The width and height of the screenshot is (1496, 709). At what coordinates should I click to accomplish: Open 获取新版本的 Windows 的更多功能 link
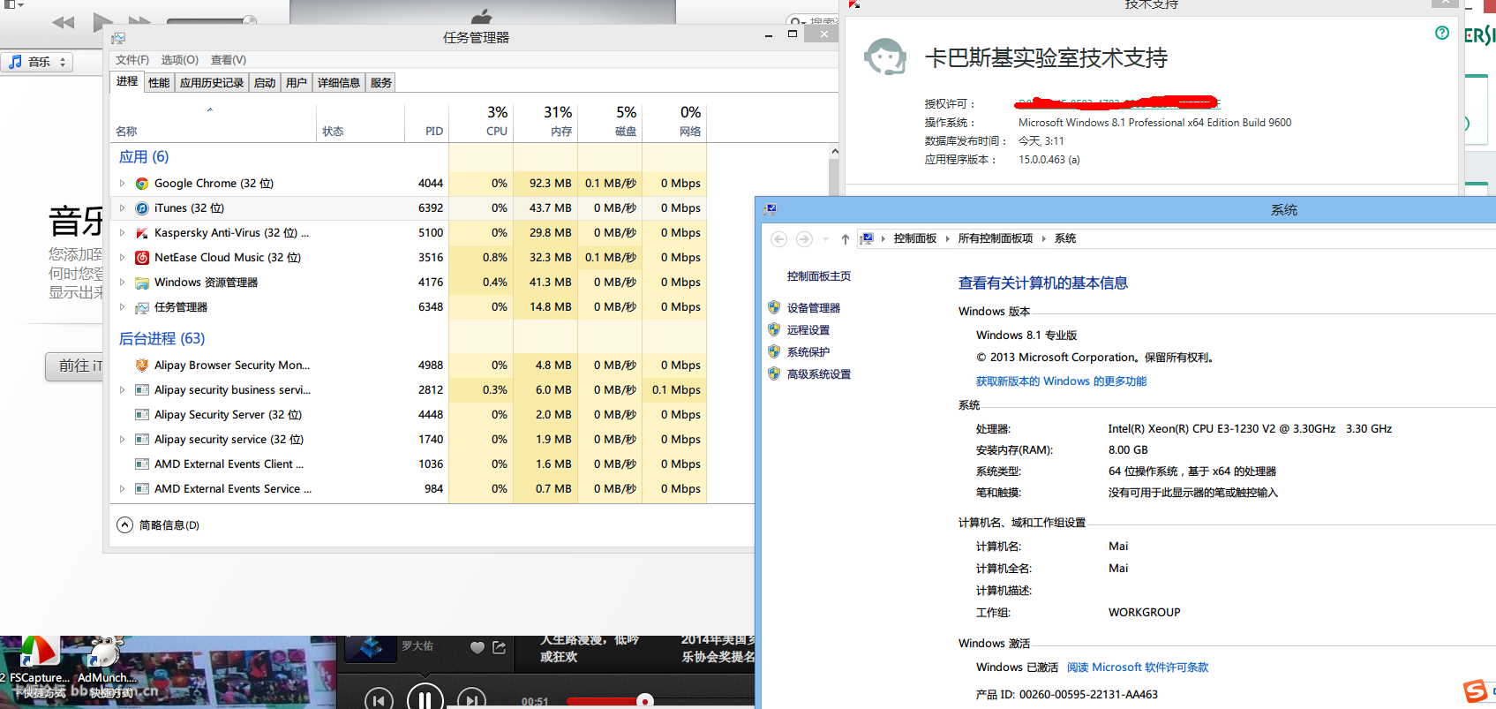point(1061,381)
